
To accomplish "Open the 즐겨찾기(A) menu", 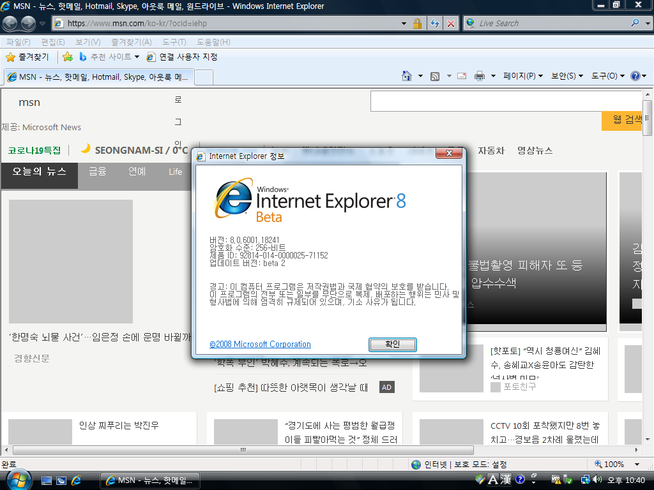I will pyautogui.click(x=132, y=42).
